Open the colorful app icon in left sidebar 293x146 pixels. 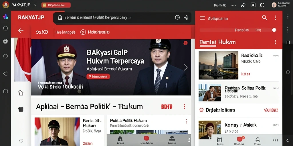[5, 17]
